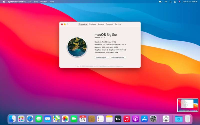The width and height of the screenshot is (200, 125).
Task: Open the Licence Agreement link
Action: (x=117, y=66)
